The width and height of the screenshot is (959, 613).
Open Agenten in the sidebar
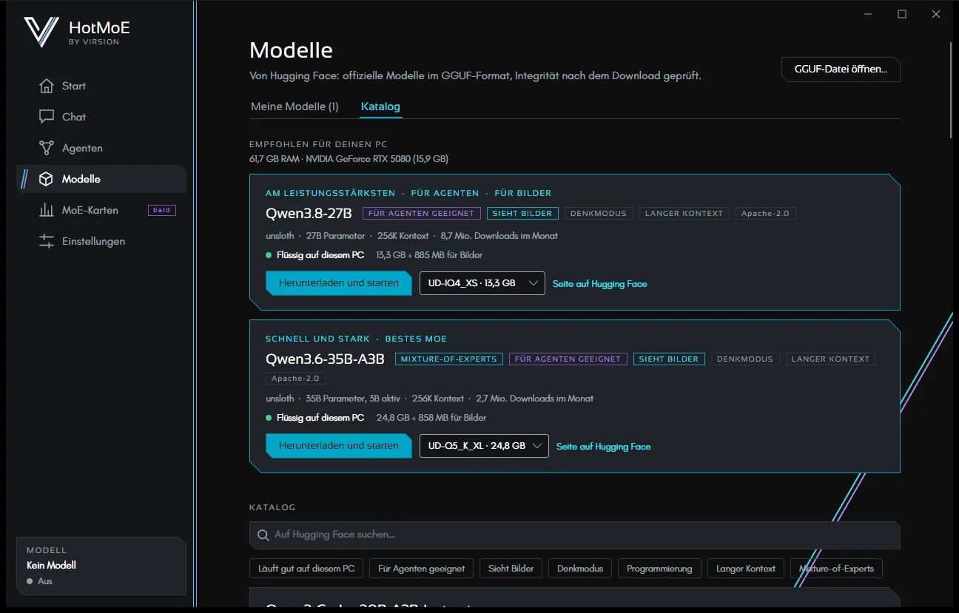tap(101, 148)
